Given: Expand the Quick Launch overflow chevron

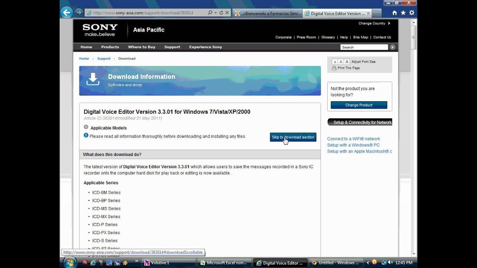Looking at the screenshot, I should pos(137,261).
